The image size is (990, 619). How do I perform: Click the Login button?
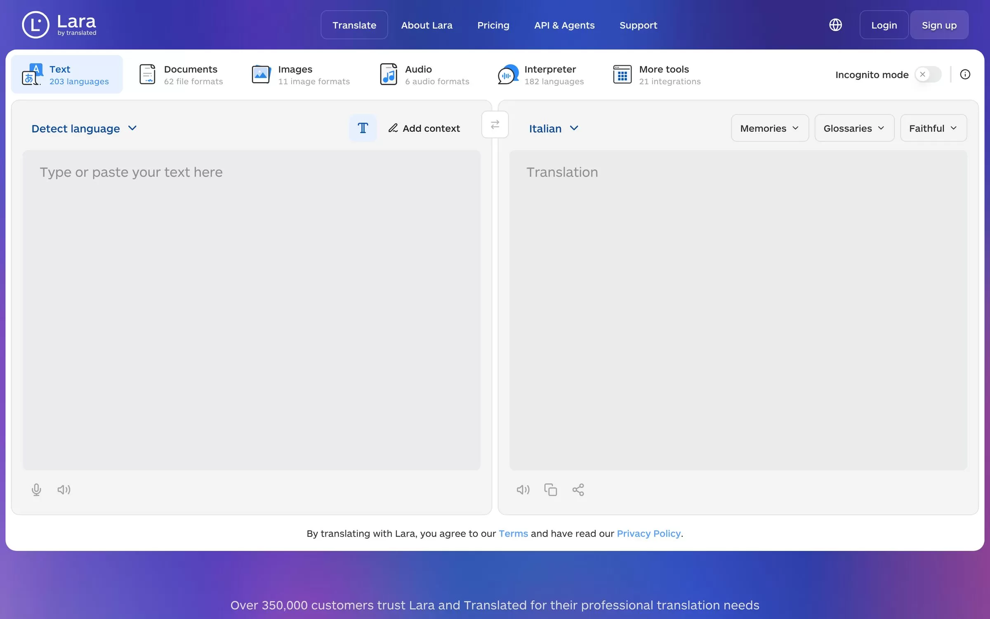[884, 25]
